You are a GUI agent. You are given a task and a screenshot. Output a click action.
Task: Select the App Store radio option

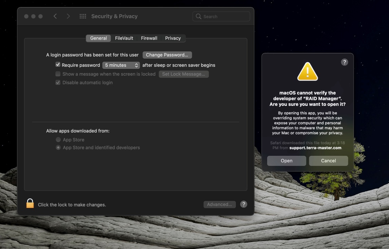[x=58, y=140]
